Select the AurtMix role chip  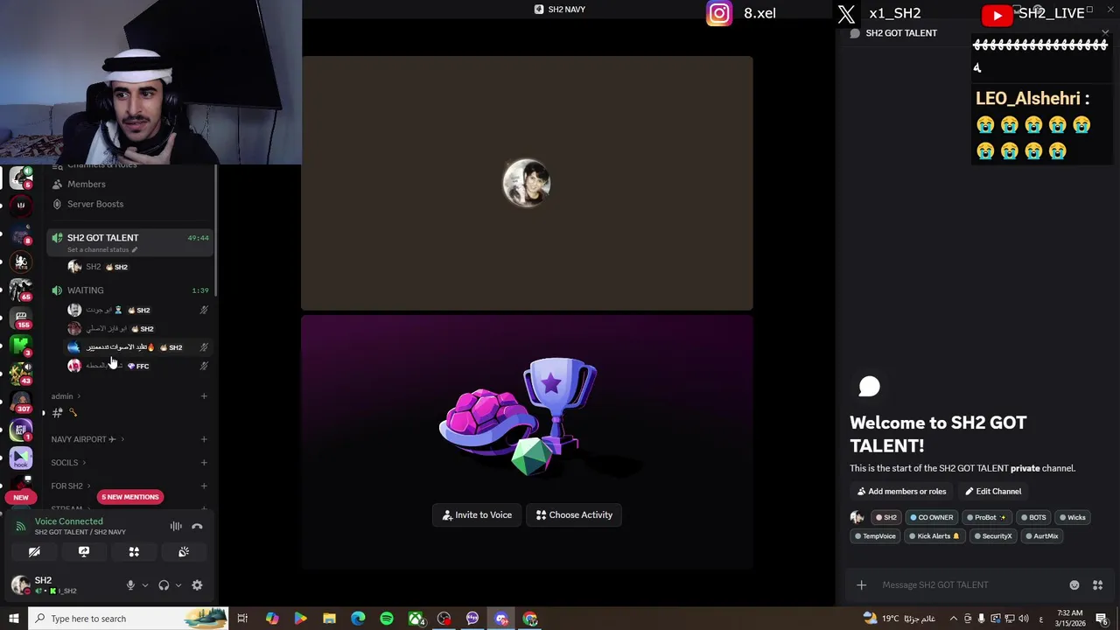pos(1041,536)
